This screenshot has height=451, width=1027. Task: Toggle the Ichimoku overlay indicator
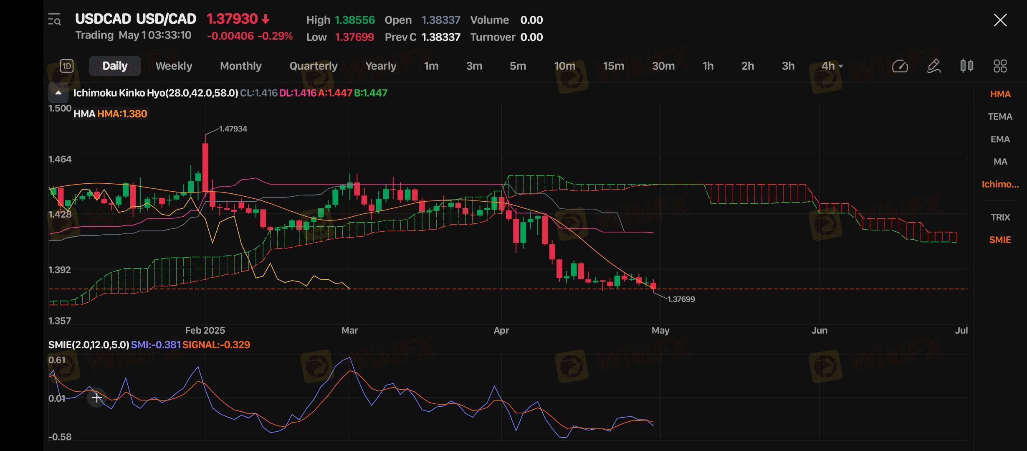click(1000, 184)
